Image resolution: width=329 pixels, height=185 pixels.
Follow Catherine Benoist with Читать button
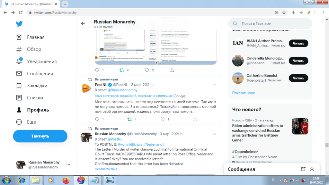(298, 78)
